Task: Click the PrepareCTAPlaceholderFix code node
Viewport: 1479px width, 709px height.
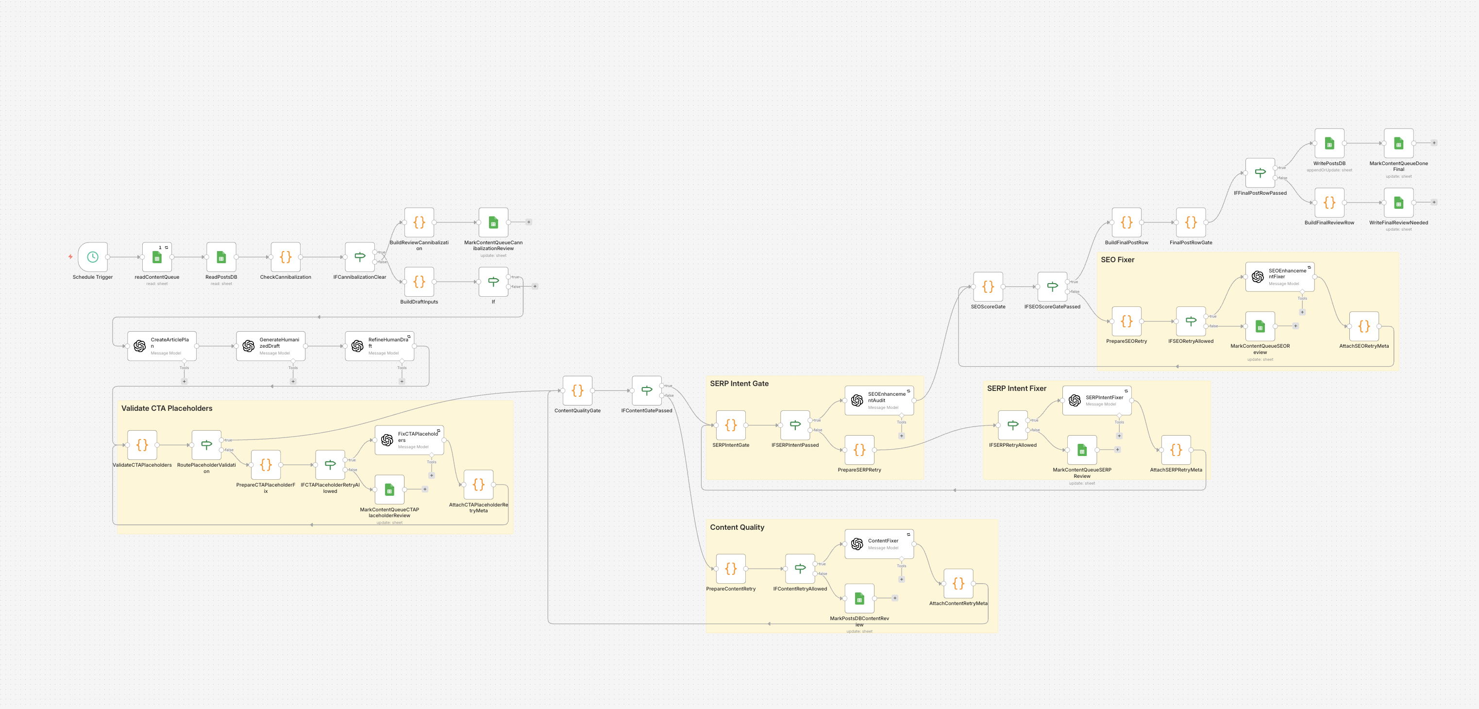Action: point(266,465)
